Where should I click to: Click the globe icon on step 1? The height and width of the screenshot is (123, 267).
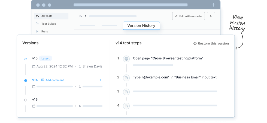pos(126,59)
